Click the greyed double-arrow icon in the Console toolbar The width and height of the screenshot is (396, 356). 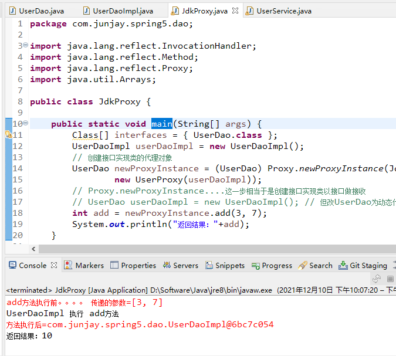[377, 279]
